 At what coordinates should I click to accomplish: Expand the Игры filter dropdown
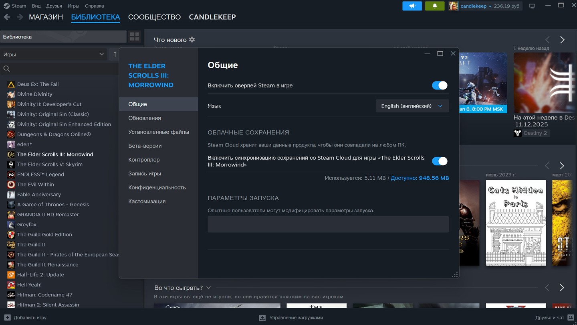click(x=53, y=55)
